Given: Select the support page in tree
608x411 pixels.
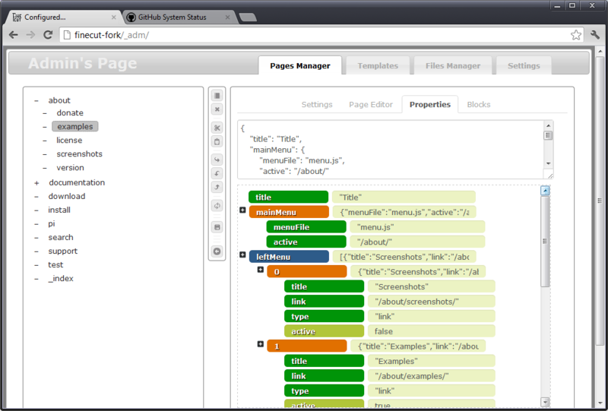Looking at the screenshot, I should tap(63, 251).
